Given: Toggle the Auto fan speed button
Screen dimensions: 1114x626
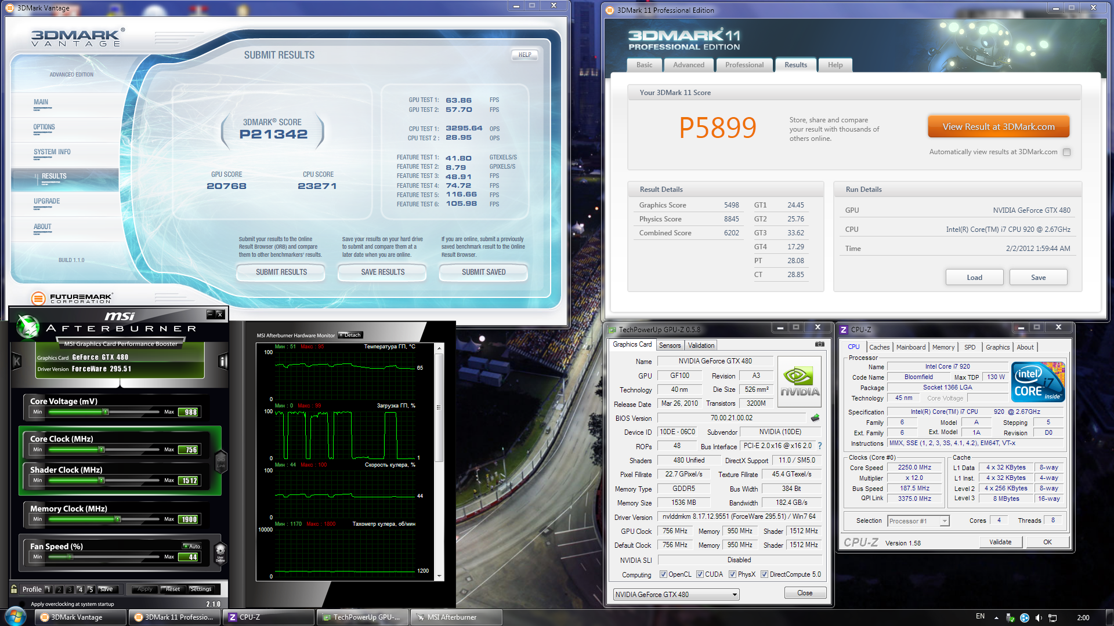Looking at the screenshot, I should [192, 546].
